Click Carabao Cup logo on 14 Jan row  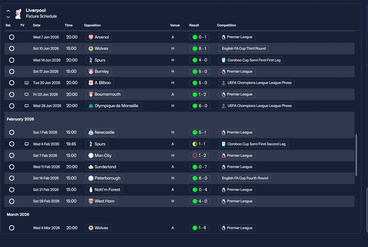coord(223,60)
